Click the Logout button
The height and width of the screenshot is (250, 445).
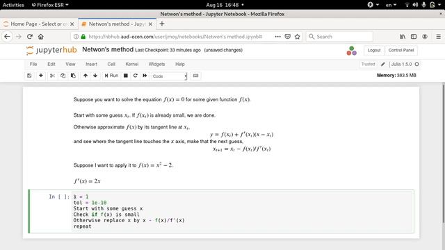pyautogui.click(x=374, y=50)
